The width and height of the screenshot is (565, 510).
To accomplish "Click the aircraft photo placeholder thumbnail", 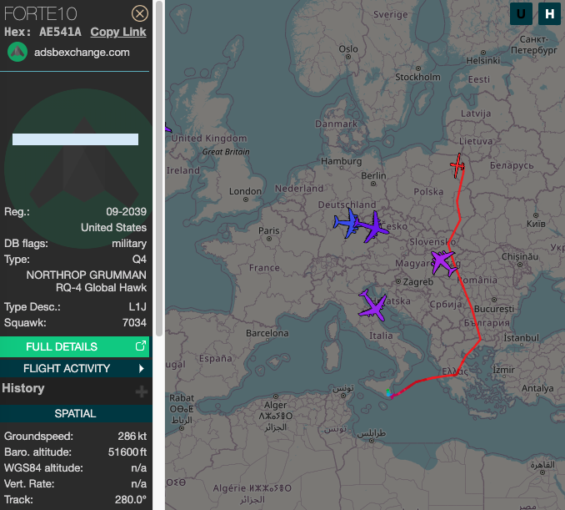I will (x=75, y=139).
